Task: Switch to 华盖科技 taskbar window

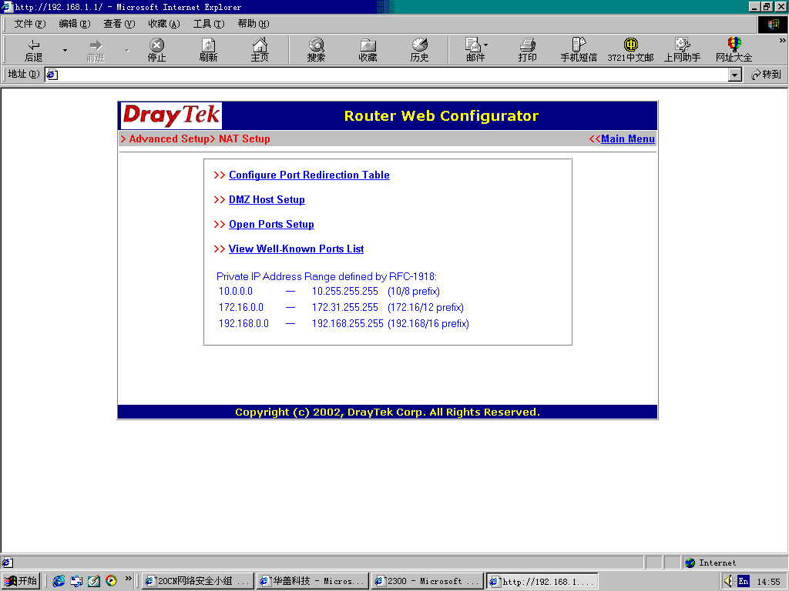Action: 313,581
